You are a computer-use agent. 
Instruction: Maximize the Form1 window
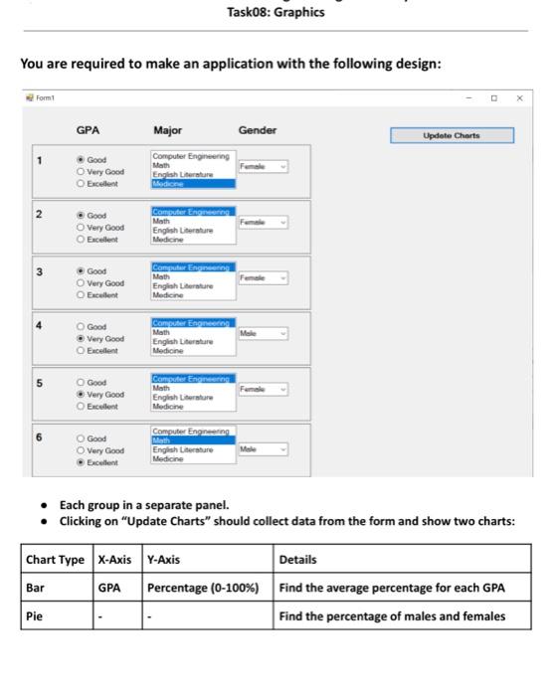[494, 98]
